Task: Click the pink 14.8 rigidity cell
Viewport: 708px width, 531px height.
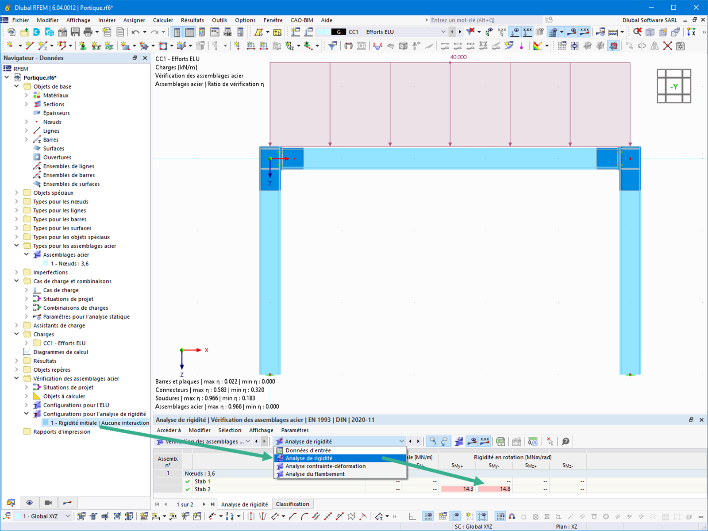Action: (494, 489)
